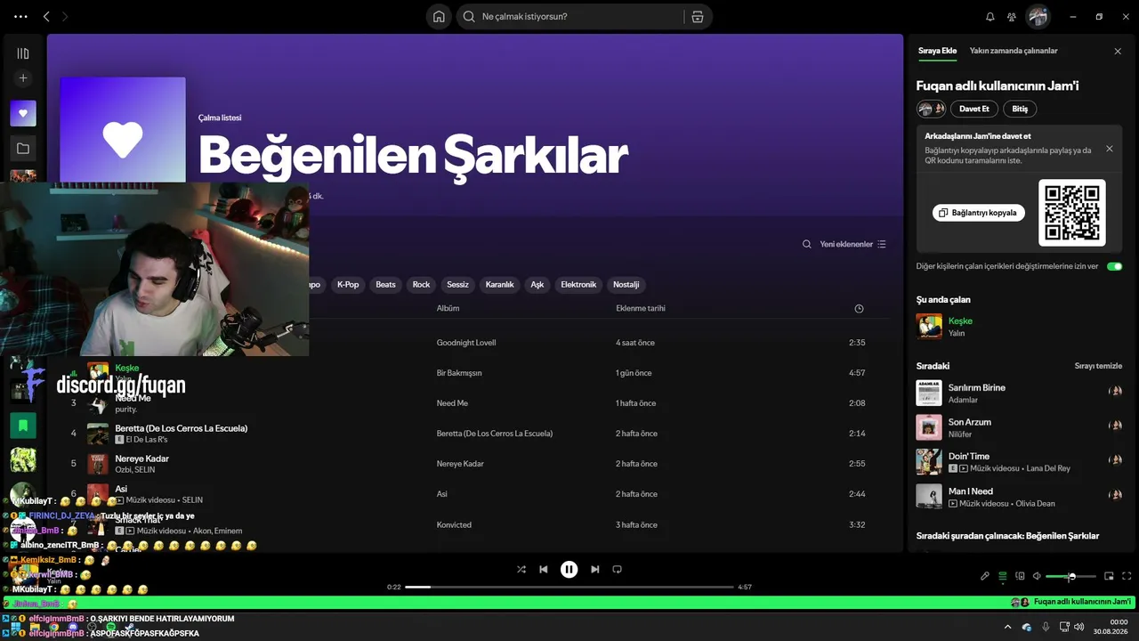Filter songs by Rock
Screen dimensions: 1139x641
pos(422,285)
